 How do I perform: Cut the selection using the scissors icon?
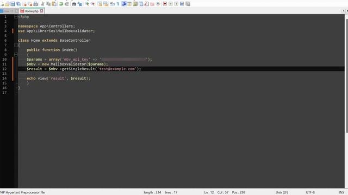[x=42, y=4]
